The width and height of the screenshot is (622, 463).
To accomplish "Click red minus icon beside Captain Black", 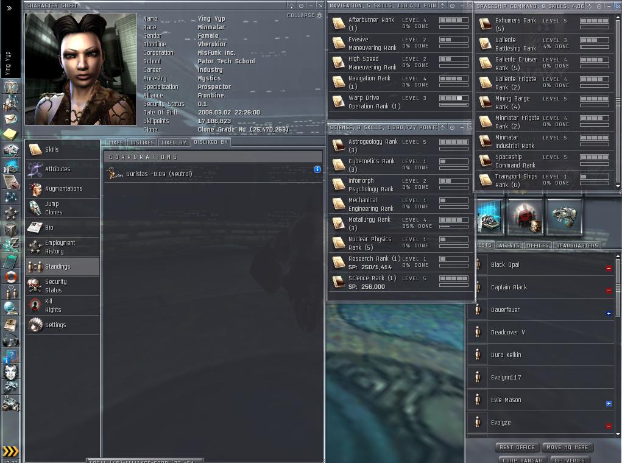I will point(609,291).
